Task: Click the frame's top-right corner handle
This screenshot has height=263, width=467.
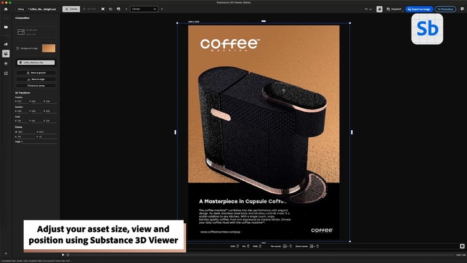Action: [x=350, y=23]
